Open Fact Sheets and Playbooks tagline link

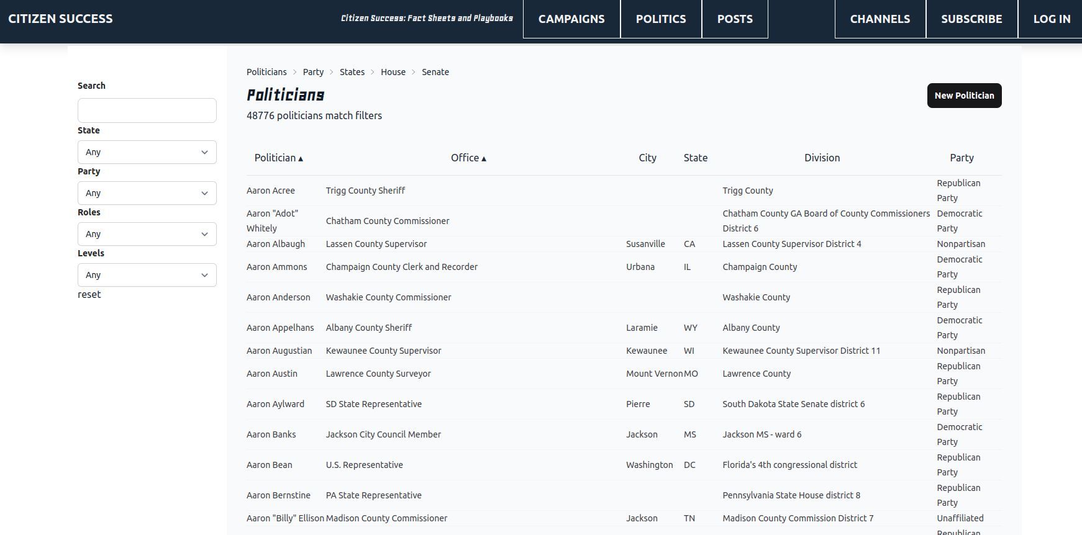tap(427, 19)
